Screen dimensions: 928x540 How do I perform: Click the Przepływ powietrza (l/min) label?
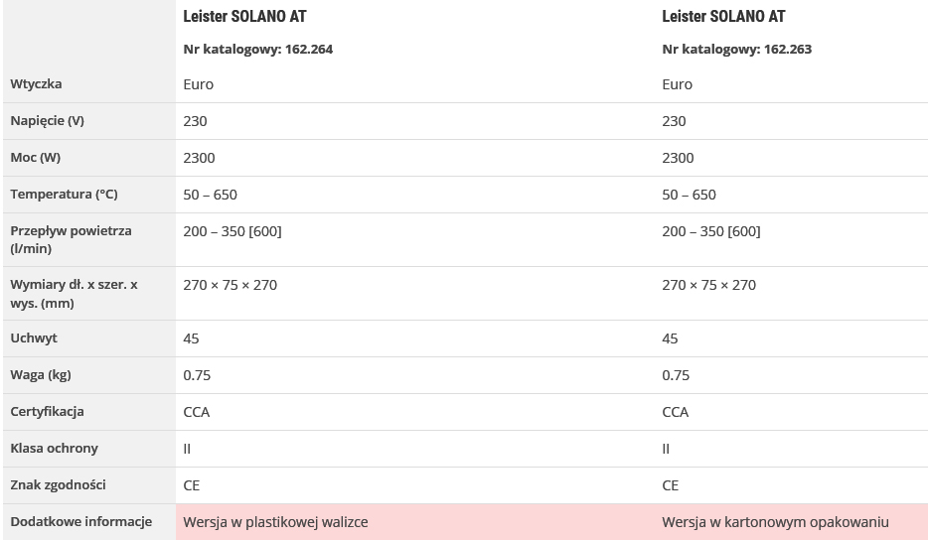(71, 239)
